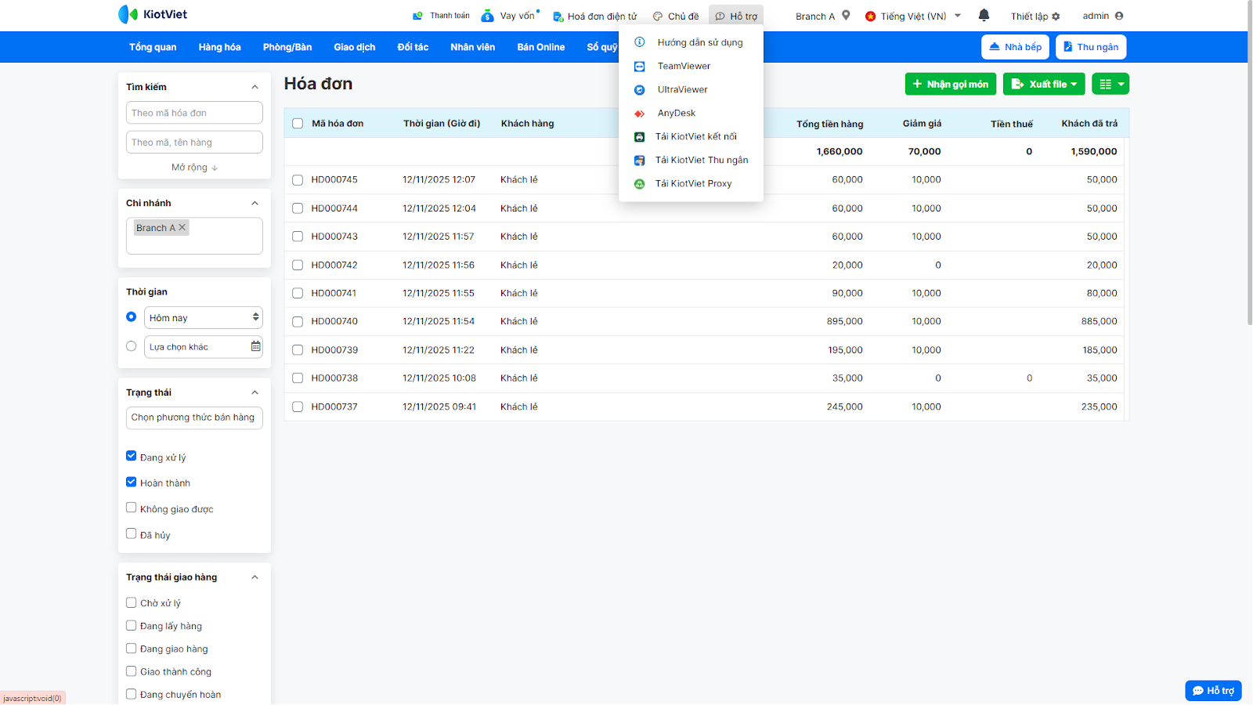Viewport: 1253px width, 705px height.
Task: Click the Hướng dẫn sử dụng info icon
Action: point(640,42)
